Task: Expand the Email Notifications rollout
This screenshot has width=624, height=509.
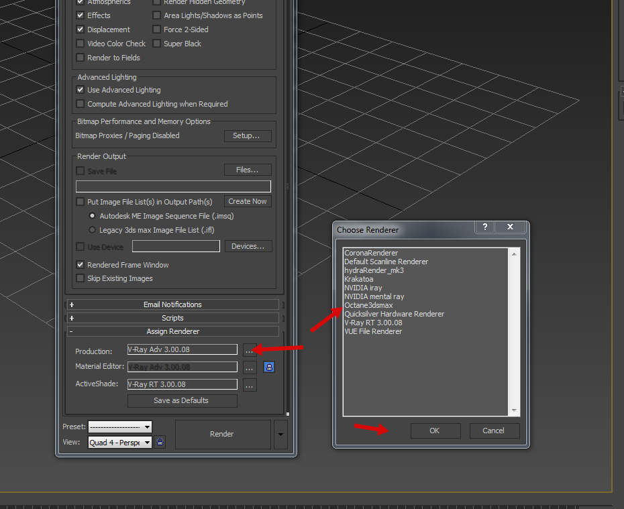Action: coord(172,304)
